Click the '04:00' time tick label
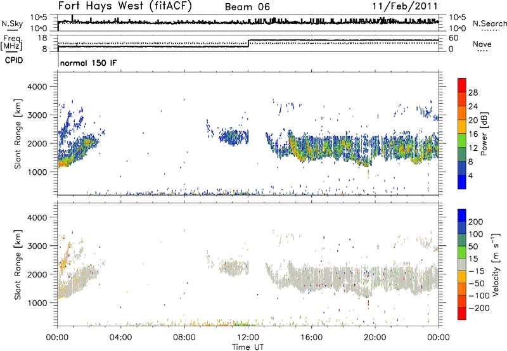The width and height of the screenshot is (507, 351). pyautogui.click(x=120, y=338)
